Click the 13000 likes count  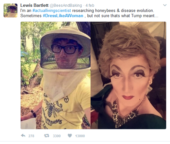80,136
